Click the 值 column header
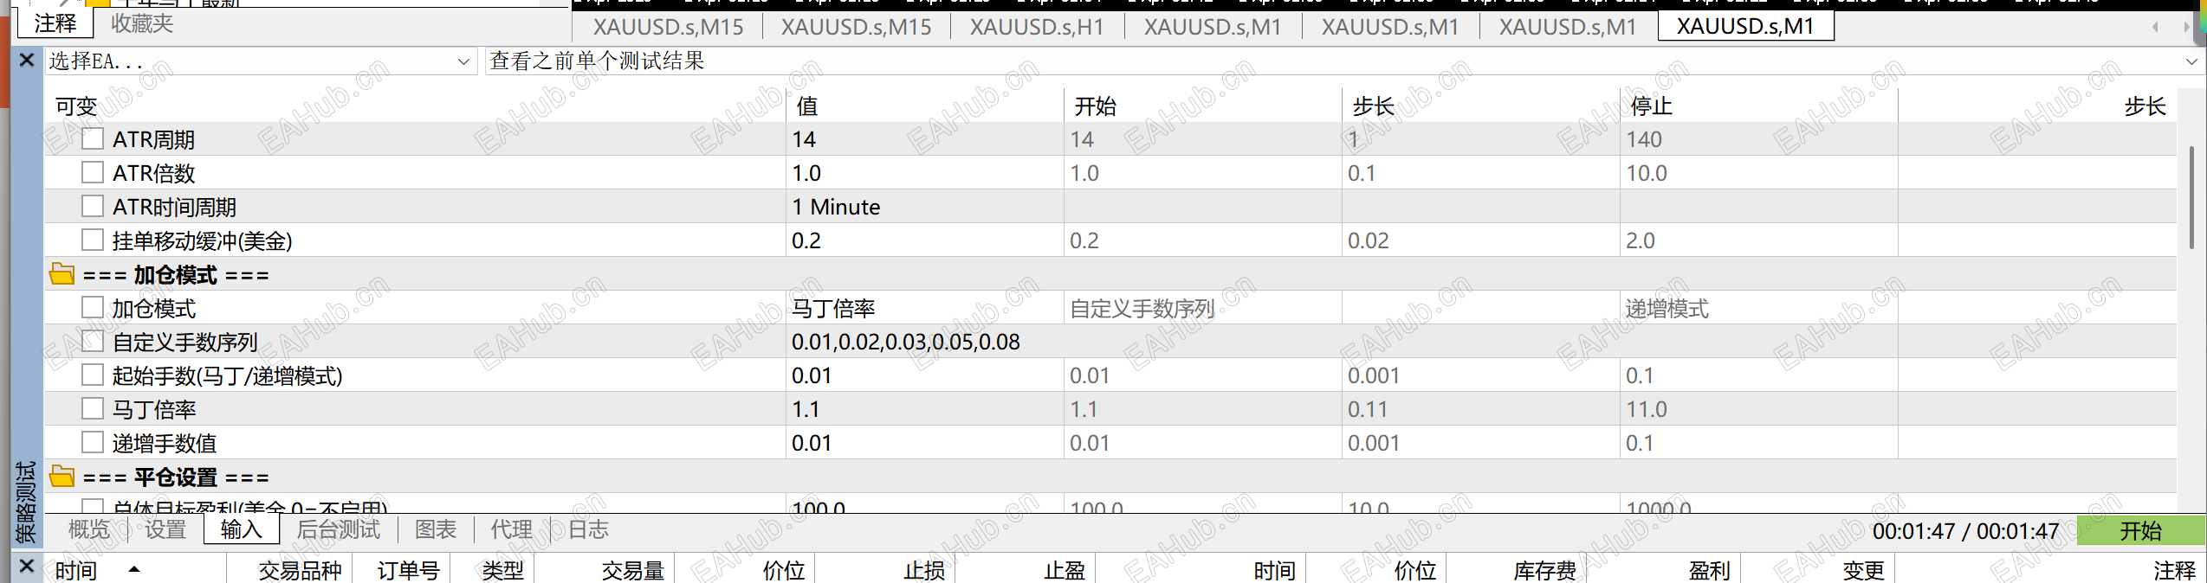2207x583 pixels. [925, 106]
